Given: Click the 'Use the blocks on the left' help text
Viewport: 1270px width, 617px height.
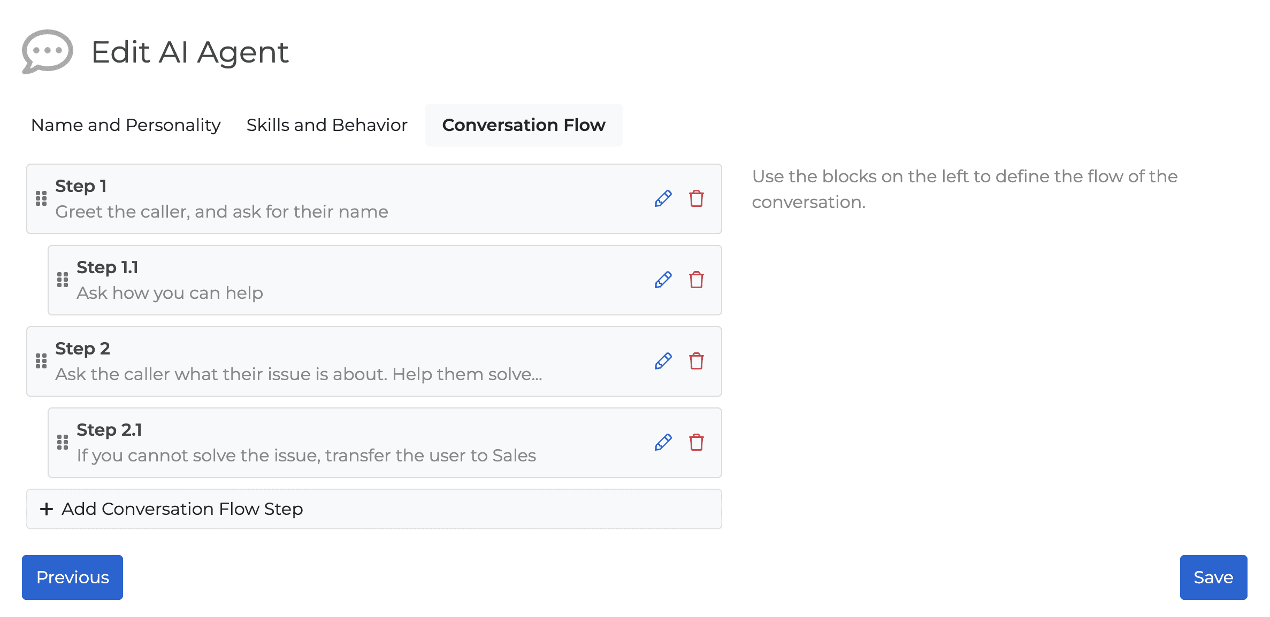Looking at the screenshot, I should [x=965, y=189].
